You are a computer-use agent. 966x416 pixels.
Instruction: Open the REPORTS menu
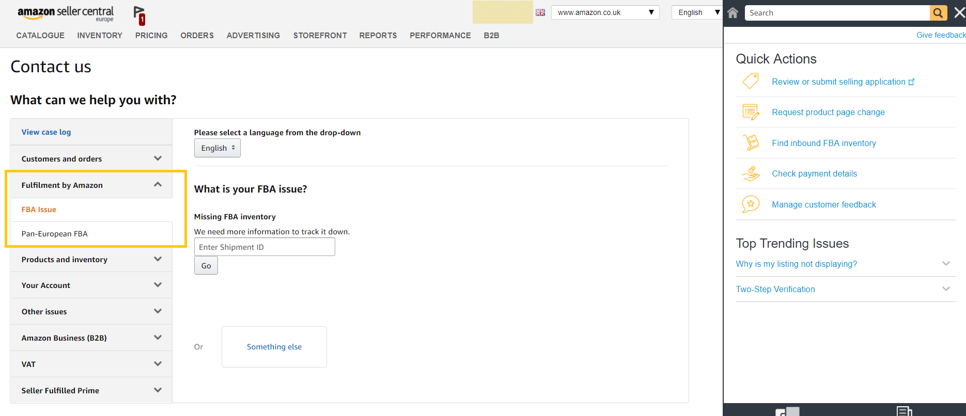pyautogui.click(x=378, y=35)
